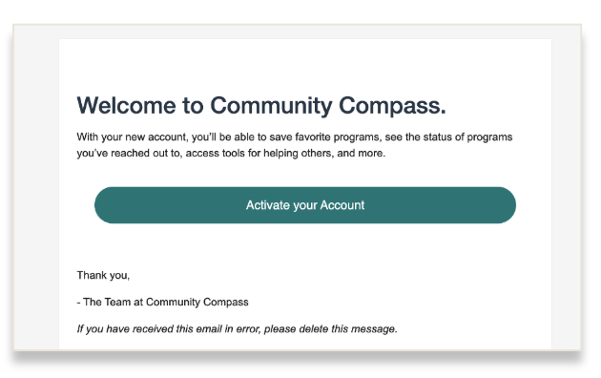Click the text you've reached out to
601x378 pixels.
[130, 154]
